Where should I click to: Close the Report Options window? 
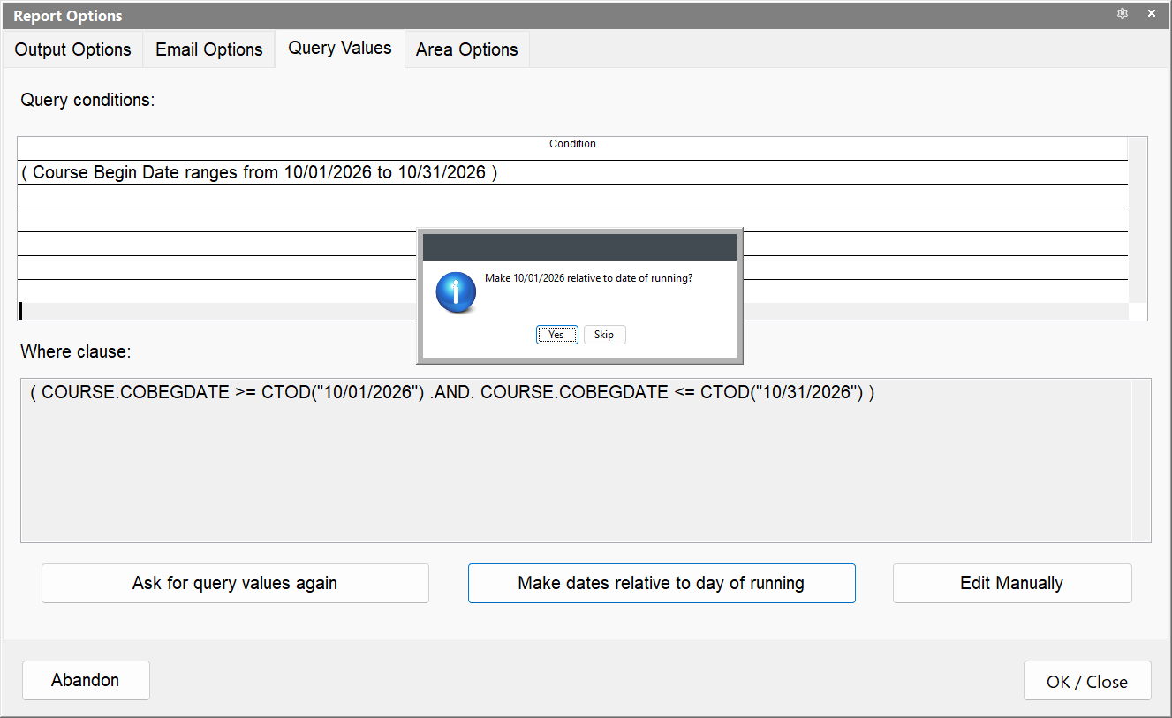tap(1152, 13)
